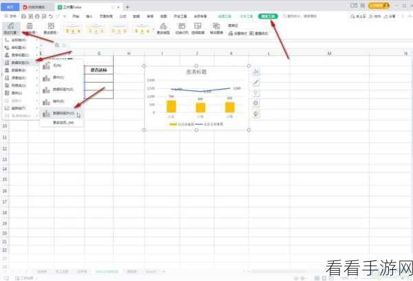Select row 15 header
The width and height of the screenshot is (413, 281).
5,179
